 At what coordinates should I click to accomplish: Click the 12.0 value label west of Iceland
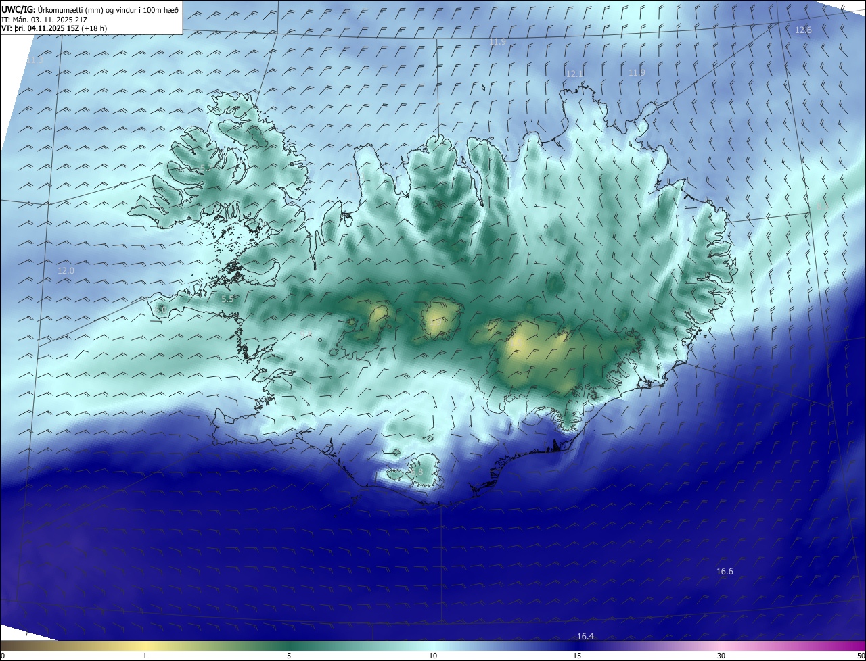[66, 270]
